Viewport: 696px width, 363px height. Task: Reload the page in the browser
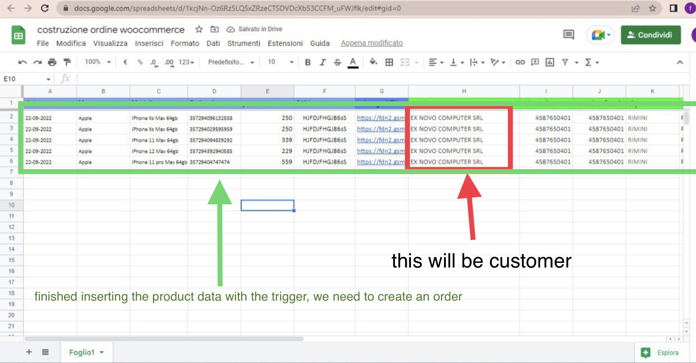(44, 8)
